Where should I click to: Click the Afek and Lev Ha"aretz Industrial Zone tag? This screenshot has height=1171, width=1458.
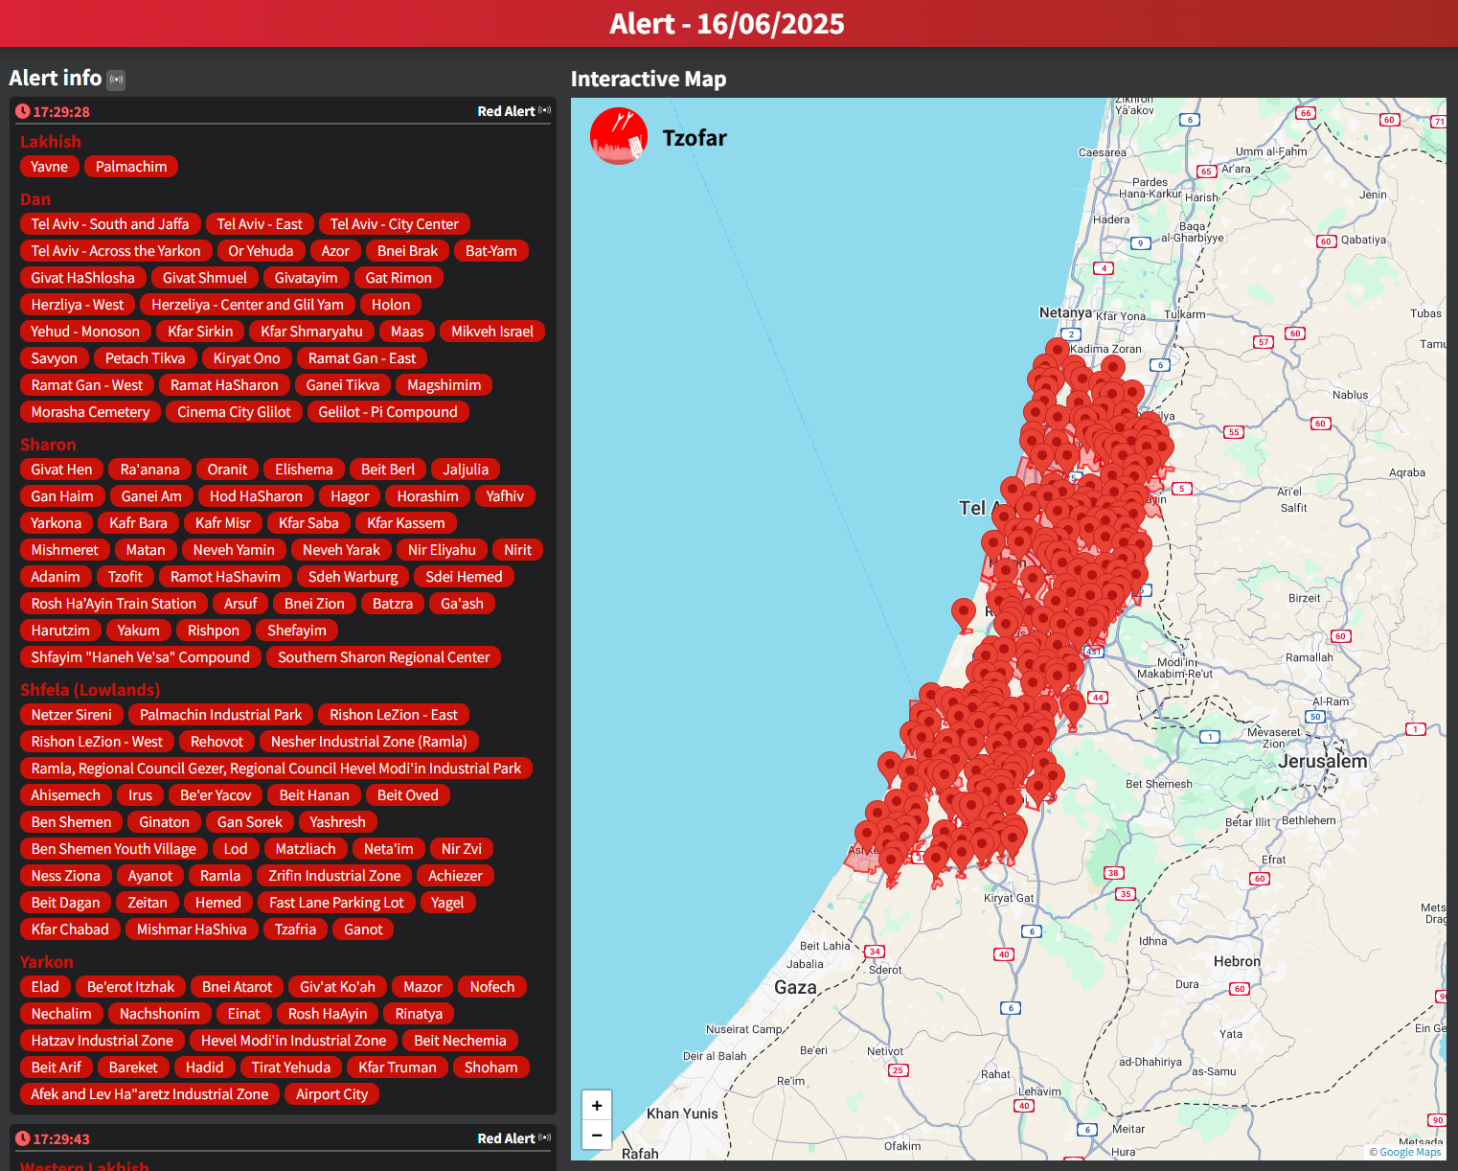(150, 1094)
